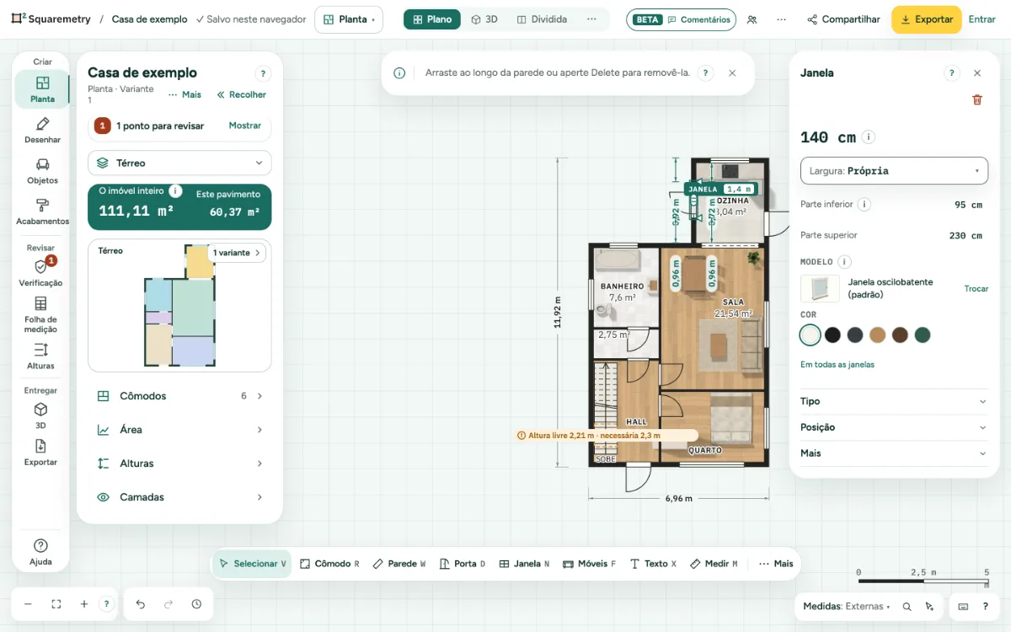
Task: Open the Térreo floor dropdown
Action: tap(179, 163)
